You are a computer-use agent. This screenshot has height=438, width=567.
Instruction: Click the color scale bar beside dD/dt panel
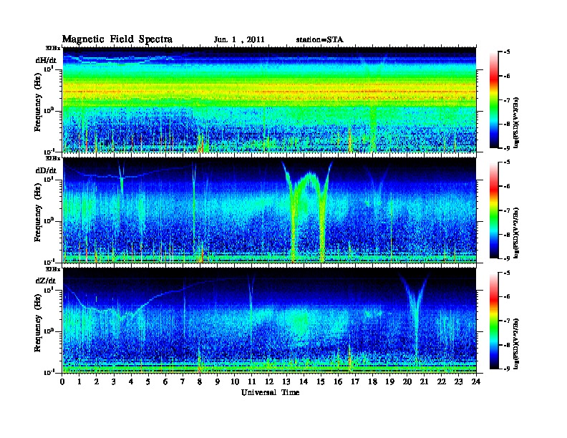coord(493,210)
